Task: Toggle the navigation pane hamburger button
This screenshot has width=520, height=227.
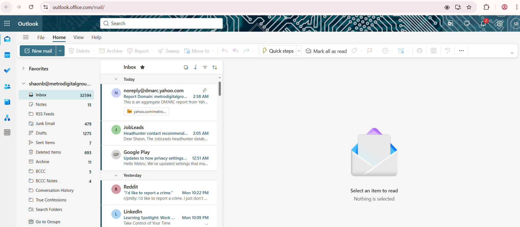Action: (x=26, y=37)
